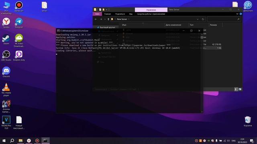
Task: Open the File tab in Explorer ribbon
Action: 97,14
